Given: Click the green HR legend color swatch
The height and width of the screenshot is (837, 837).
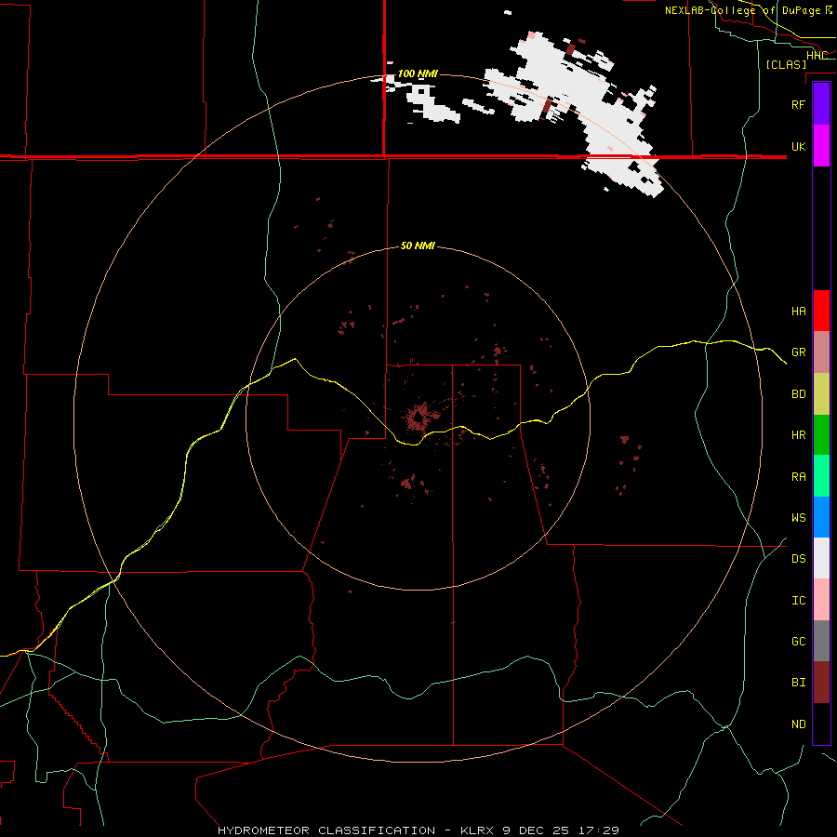Looking at the screenshot, I should click(821, 435).
